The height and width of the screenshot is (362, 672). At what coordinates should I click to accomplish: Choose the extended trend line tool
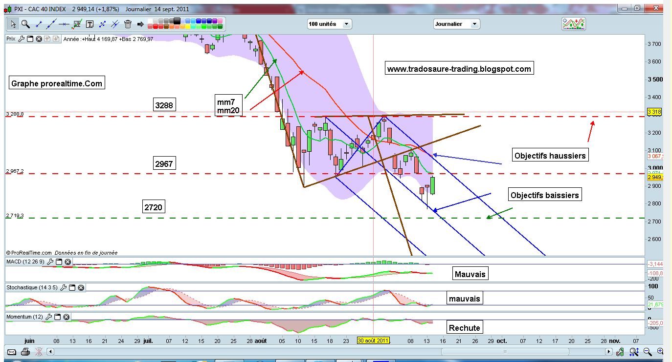51,24
